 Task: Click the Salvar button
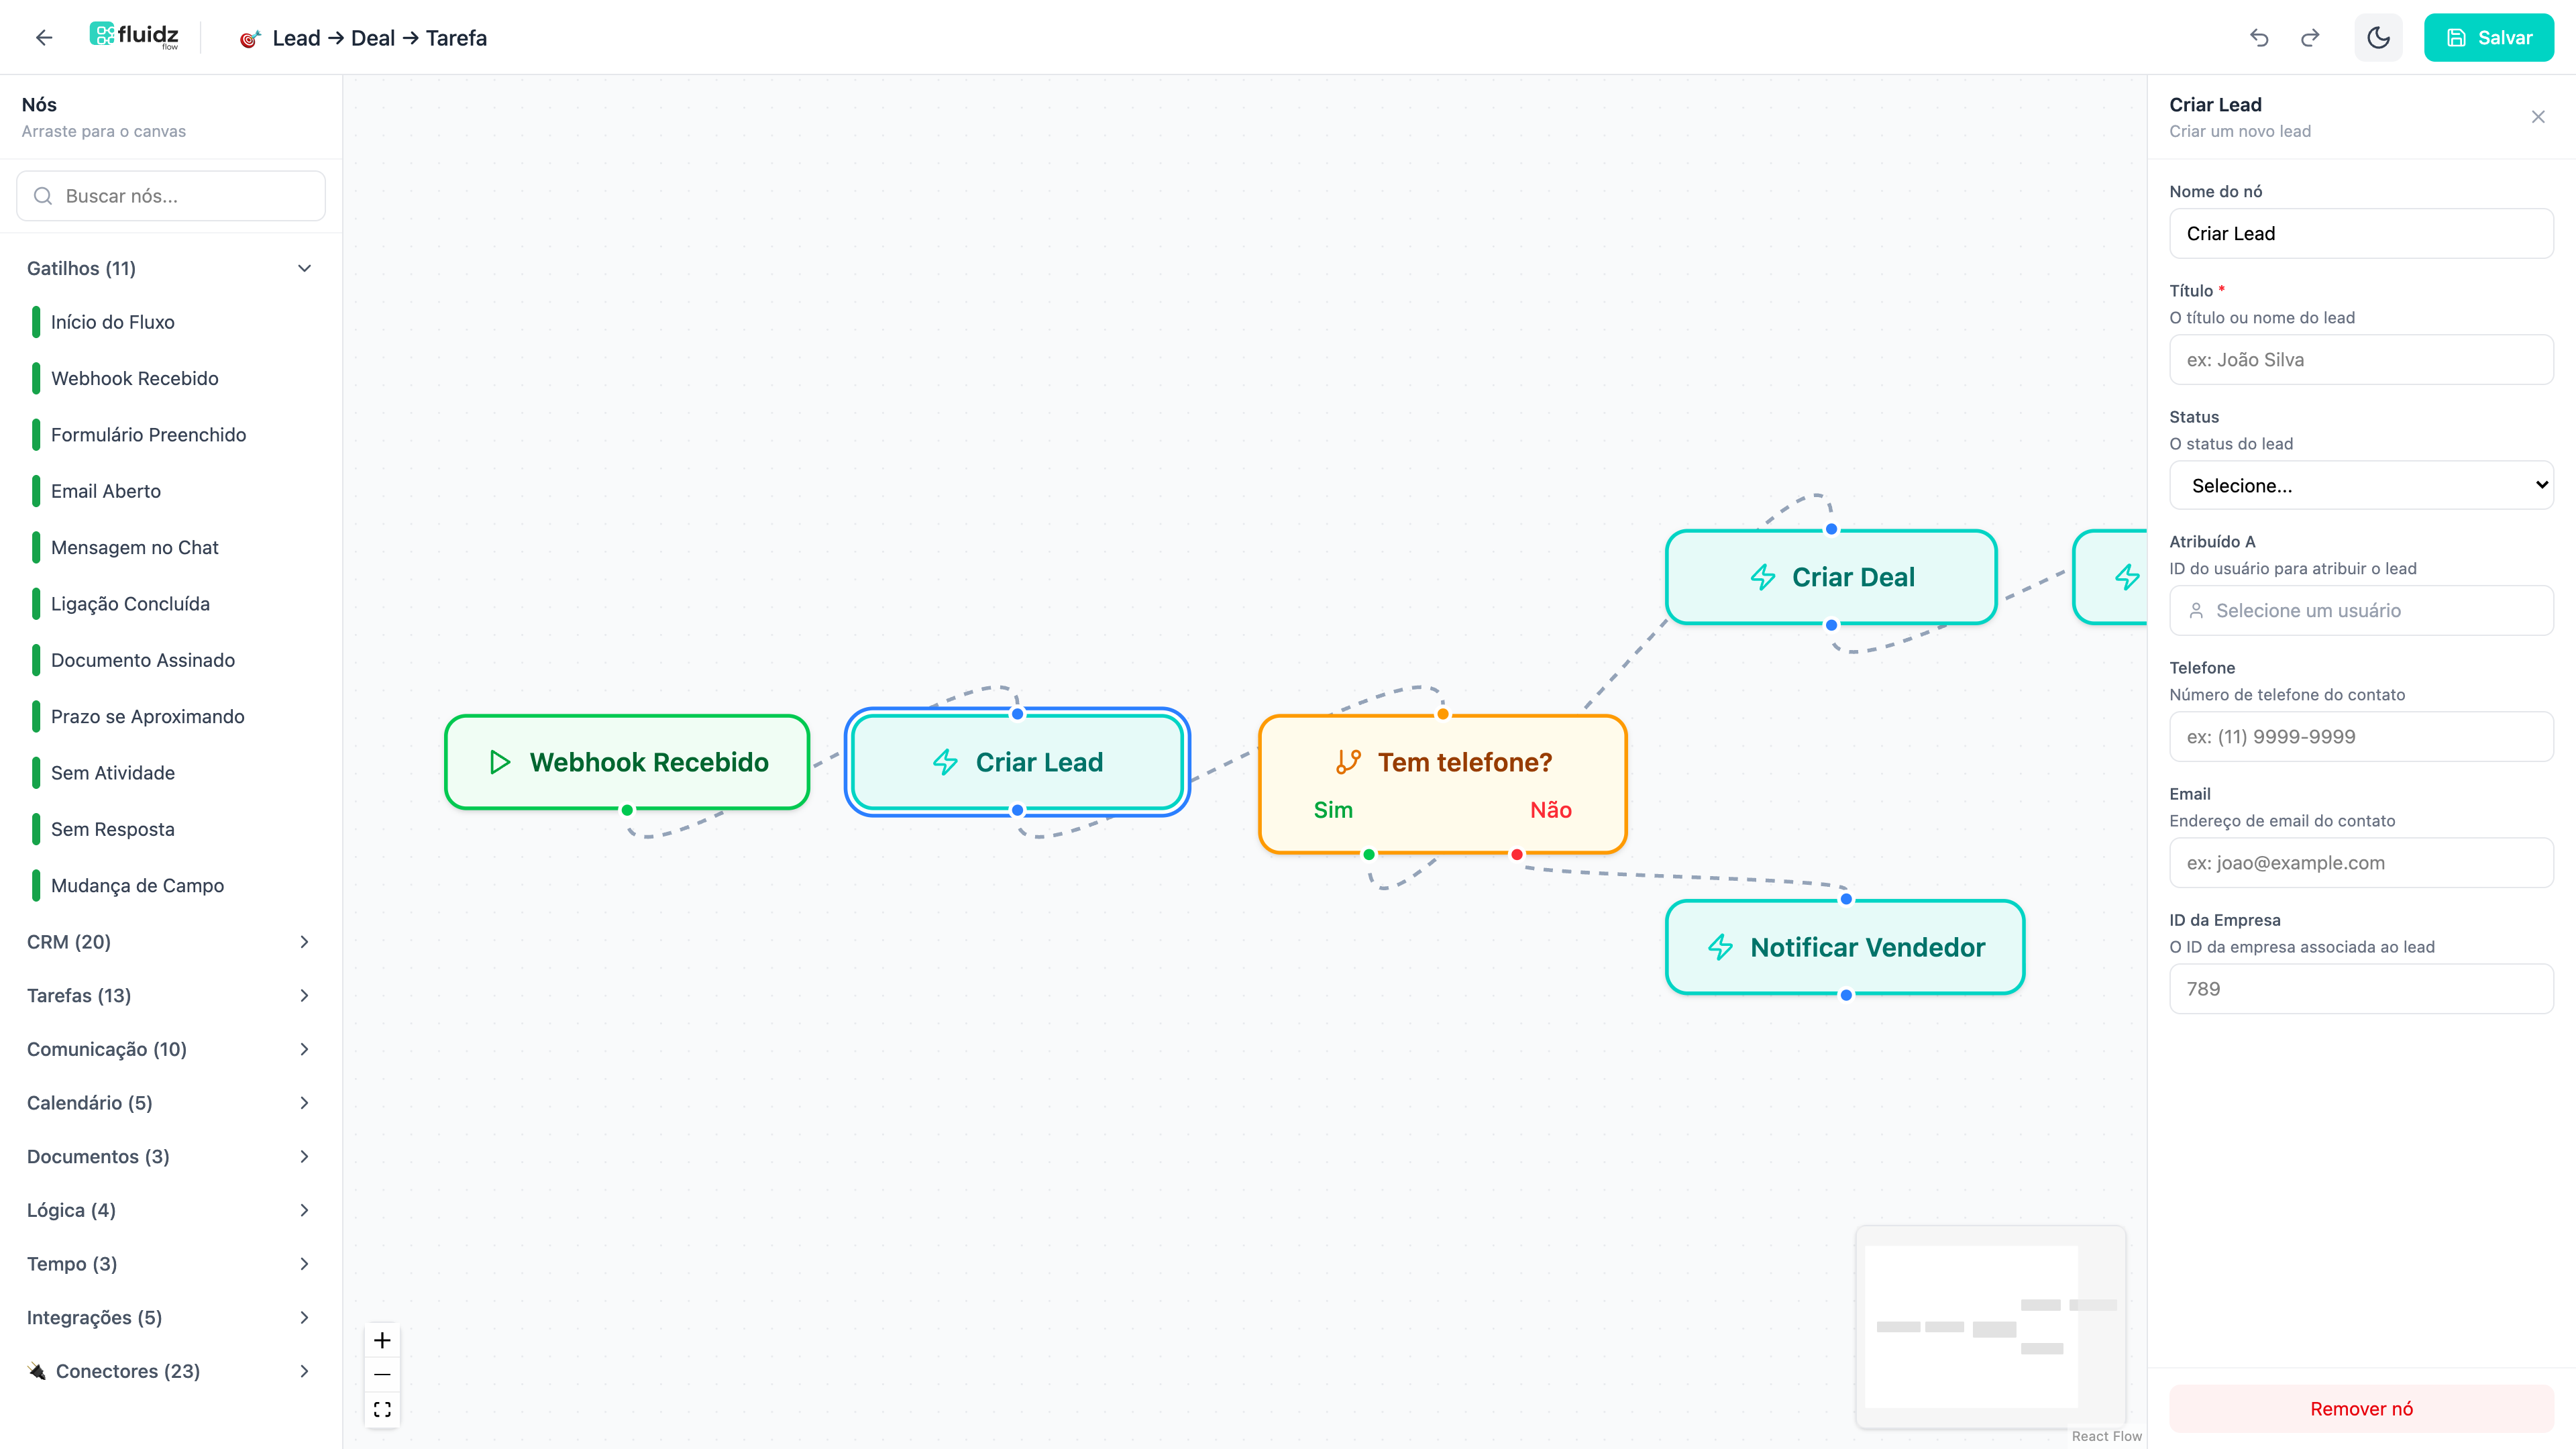pos(2488,38)
